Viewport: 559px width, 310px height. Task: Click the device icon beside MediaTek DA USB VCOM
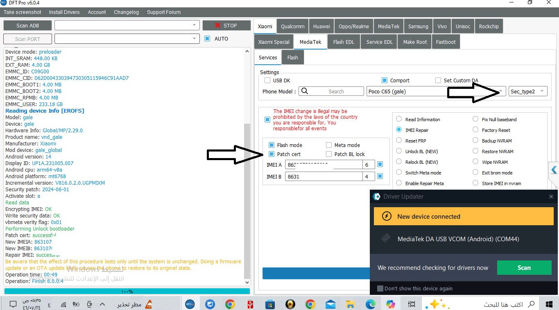click(x=385, y=239)
